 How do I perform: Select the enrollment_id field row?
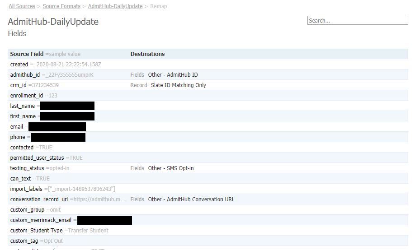208,95
